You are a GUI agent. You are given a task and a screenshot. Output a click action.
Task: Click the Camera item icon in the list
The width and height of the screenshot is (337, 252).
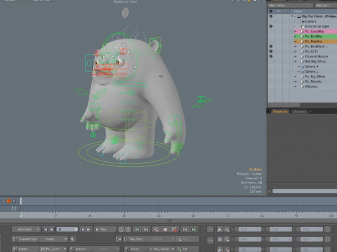point(302,21)
